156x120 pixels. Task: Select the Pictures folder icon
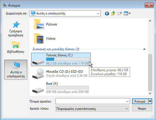pos(39,25)
